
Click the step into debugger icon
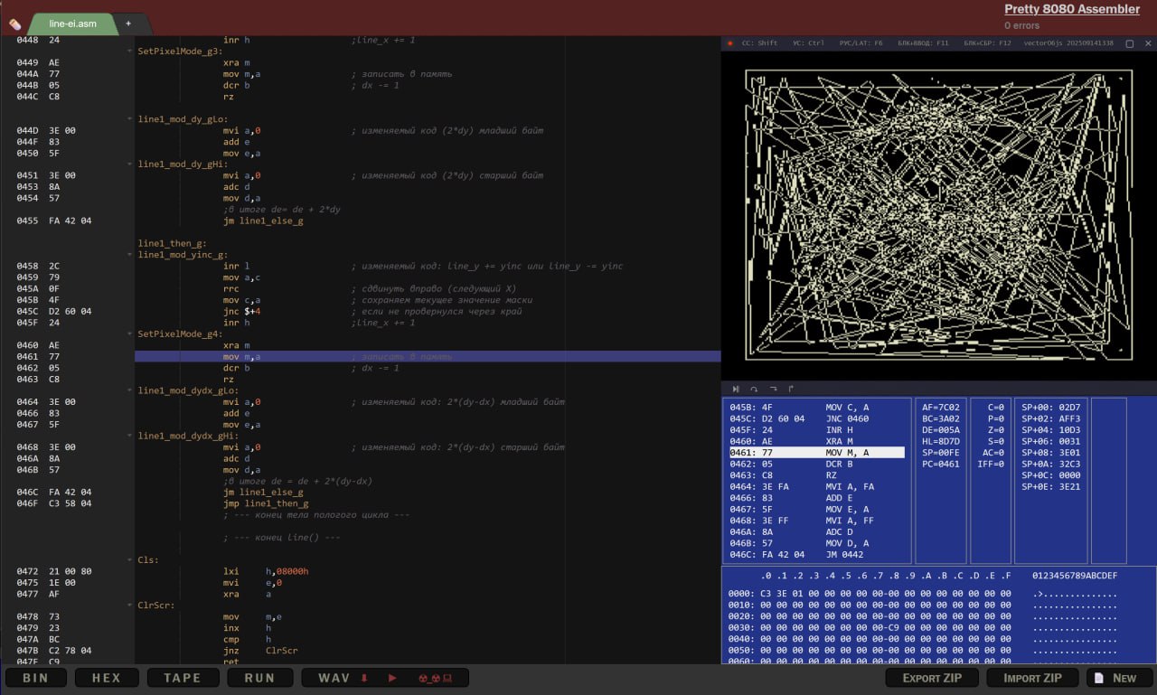[x=773, y=389]
